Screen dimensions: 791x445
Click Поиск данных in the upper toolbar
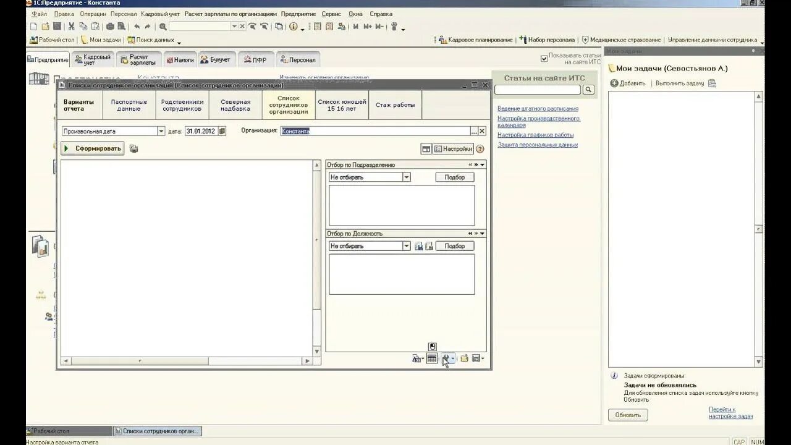point(151,40)
